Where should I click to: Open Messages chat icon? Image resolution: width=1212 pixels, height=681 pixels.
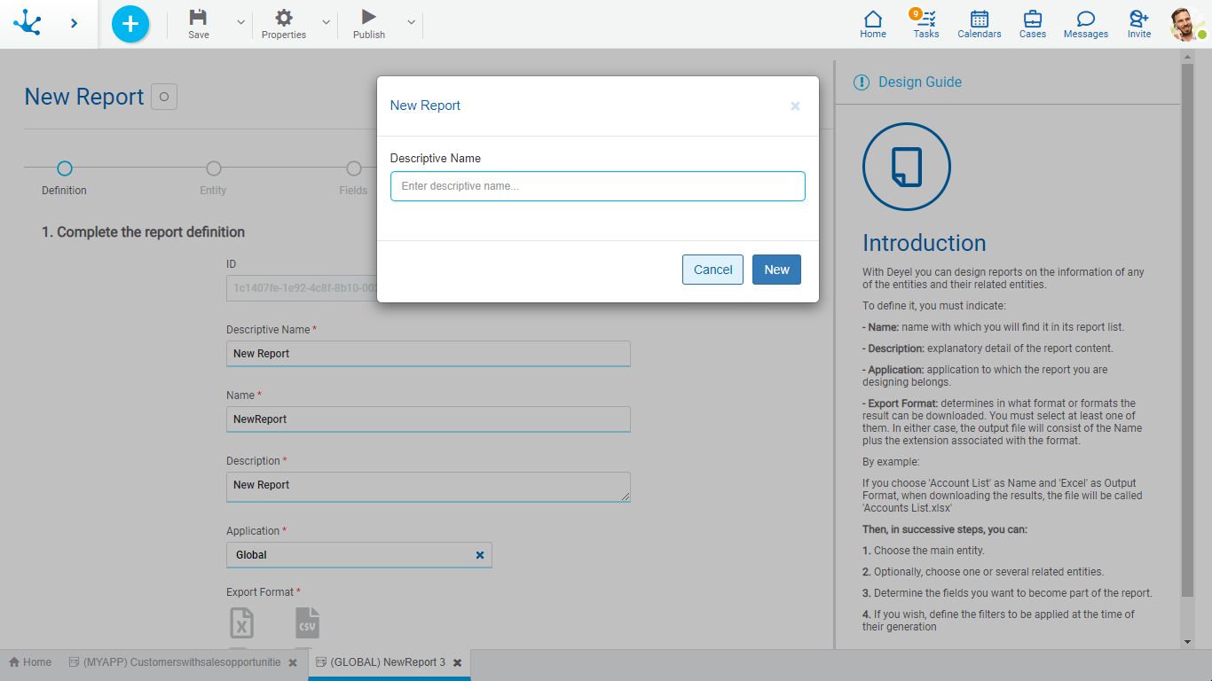click(x=1085, y=24)
